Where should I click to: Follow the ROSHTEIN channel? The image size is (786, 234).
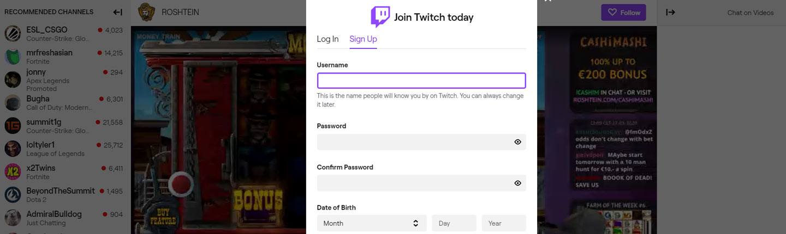coord(623,13)
